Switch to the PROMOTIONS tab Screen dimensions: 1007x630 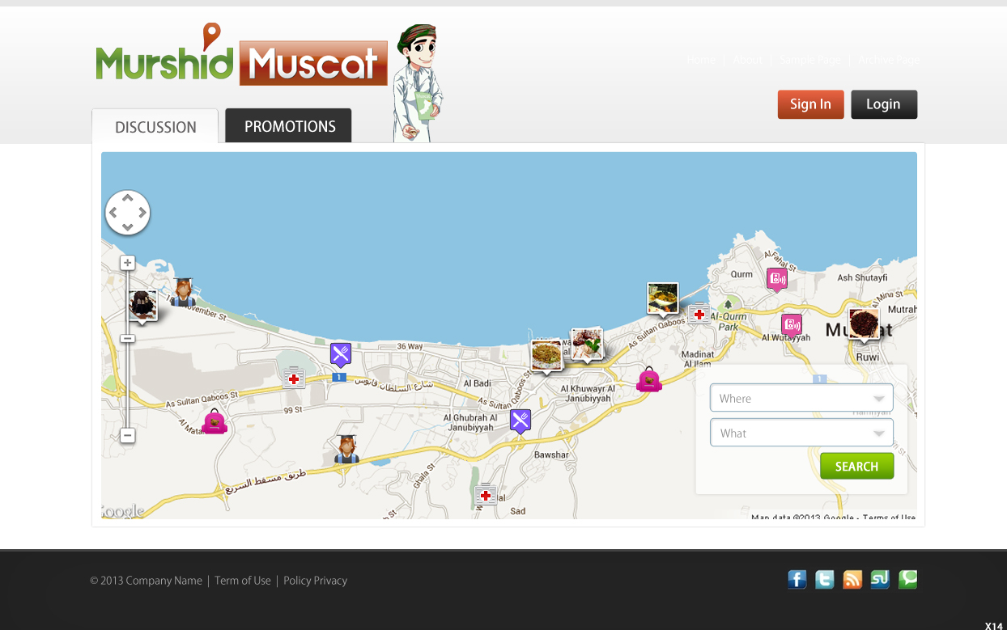(x=289, y=125)
